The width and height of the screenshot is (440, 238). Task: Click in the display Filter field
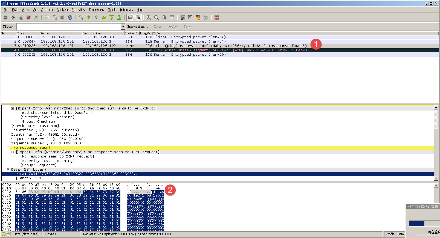tap(69, 26)
